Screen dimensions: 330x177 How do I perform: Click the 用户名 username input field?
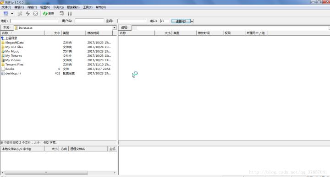coord(89,21)
